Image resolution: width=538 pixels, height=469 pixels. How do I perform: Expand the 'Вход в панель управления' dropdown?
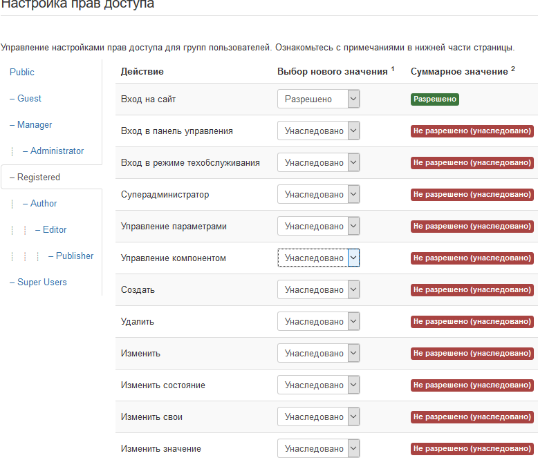click(318, 131)
